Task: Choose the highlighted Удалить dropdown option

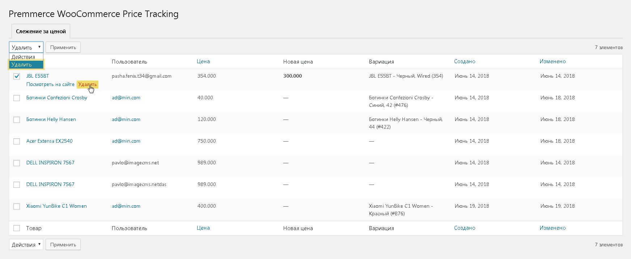Action: (26, 65)
